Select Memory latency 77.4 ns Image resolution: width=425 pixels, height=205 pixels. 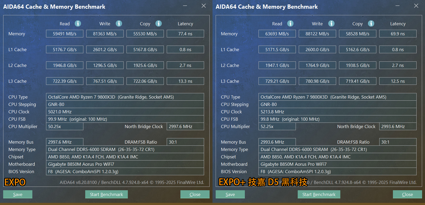point(185,34)
